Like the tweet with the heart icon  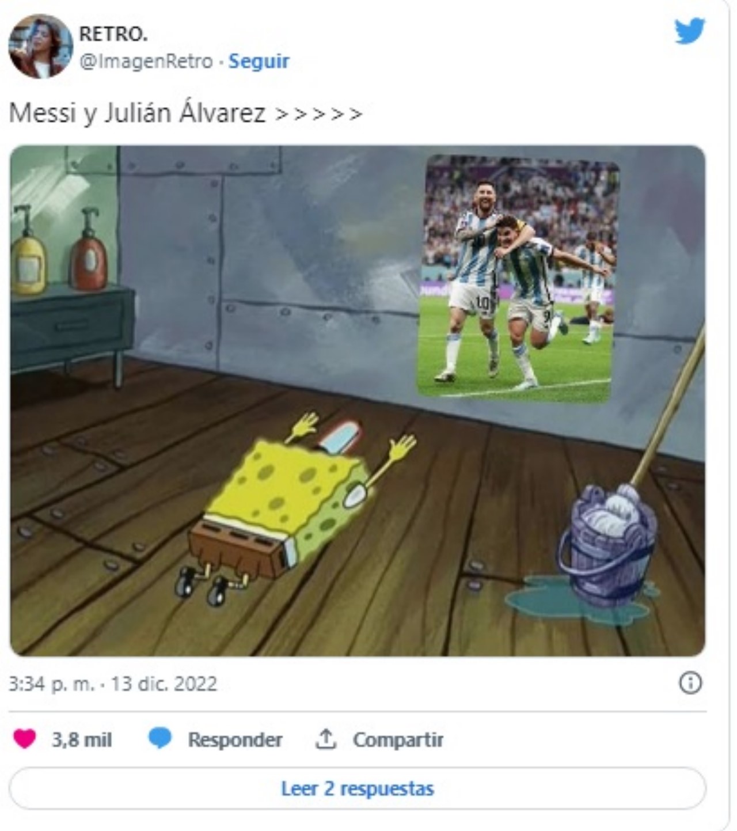[24, 738]
